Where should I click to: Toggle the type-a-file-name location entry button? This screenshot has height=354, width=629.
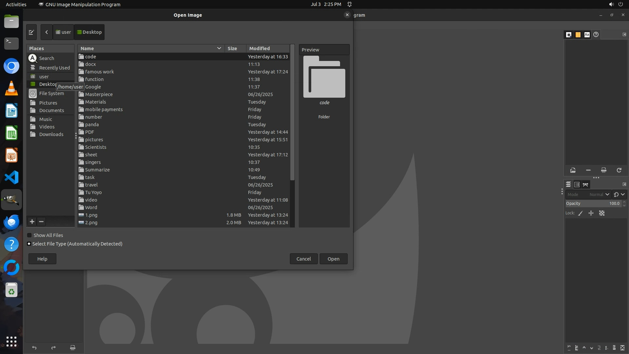[31, 32]
